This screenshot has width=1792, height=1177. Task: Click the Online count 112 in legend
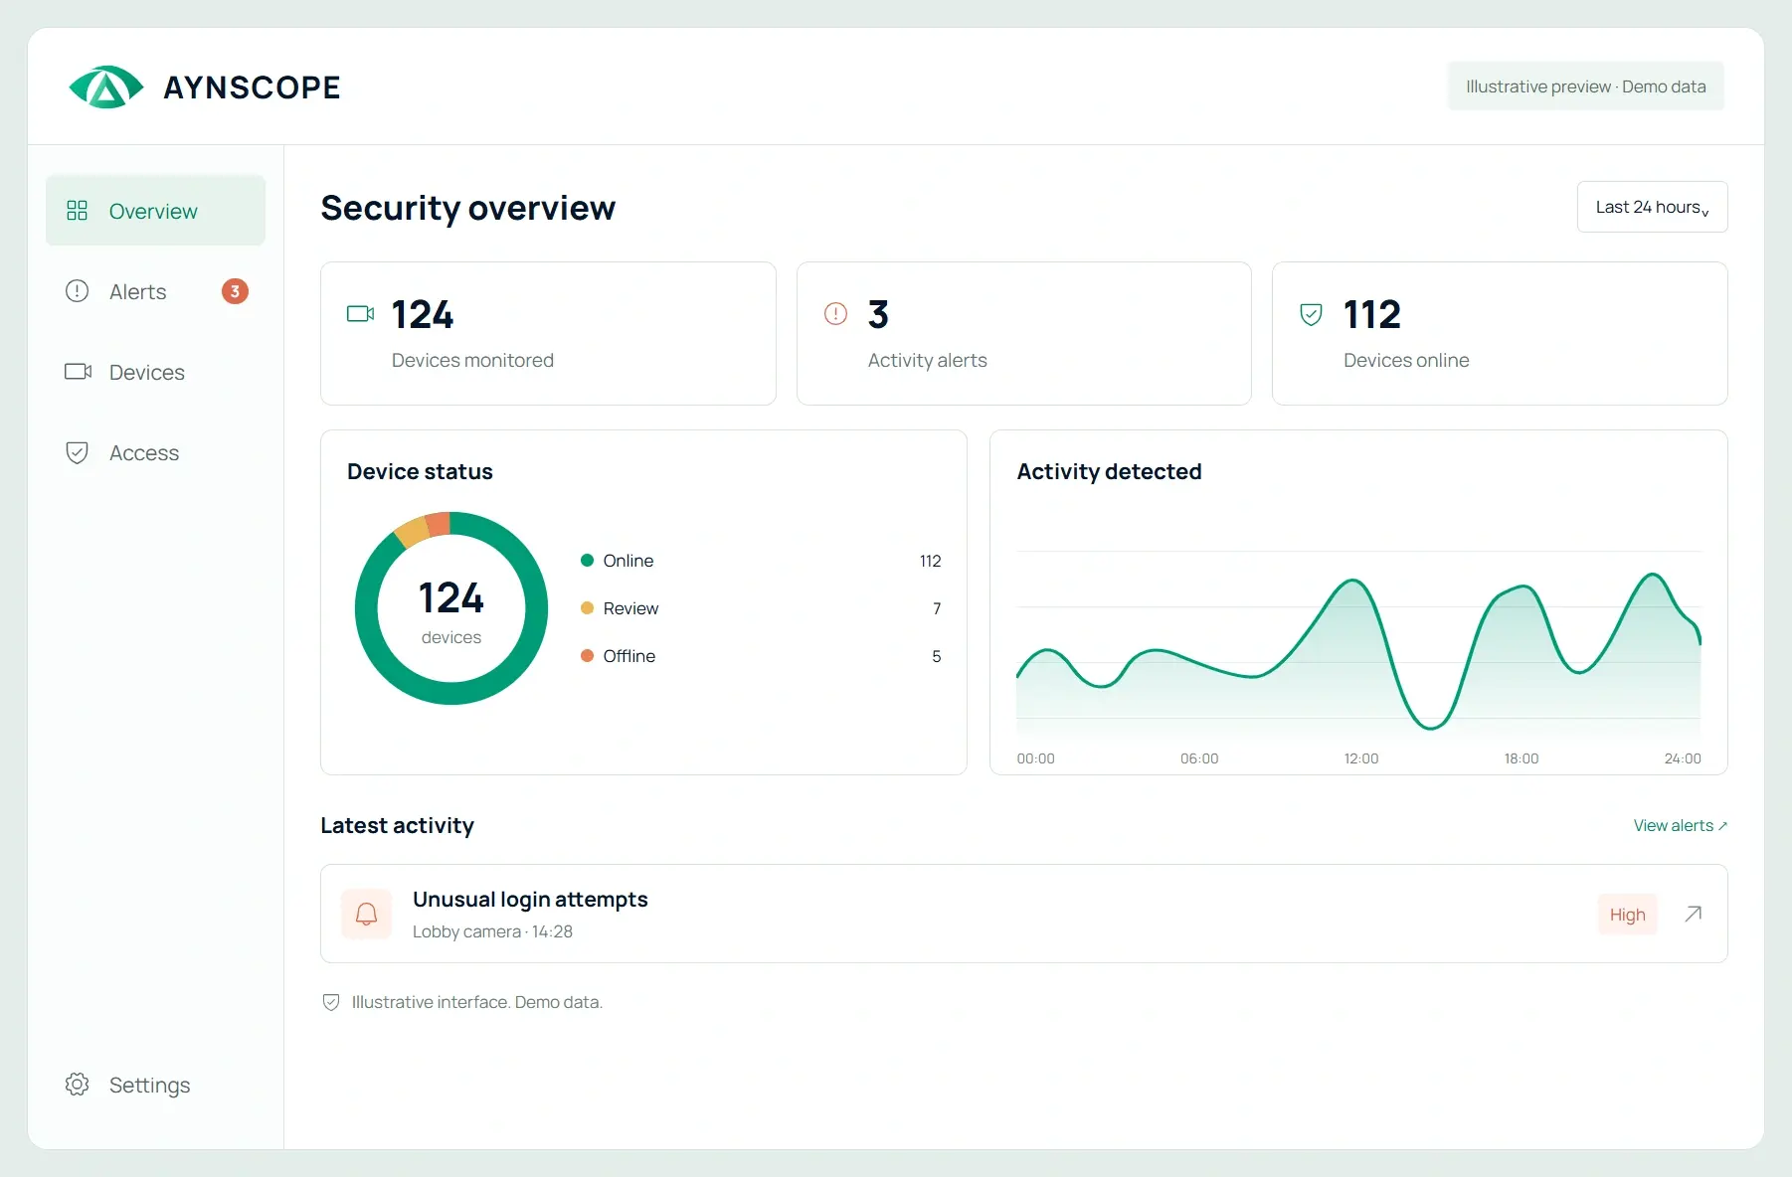click(930, 561)
